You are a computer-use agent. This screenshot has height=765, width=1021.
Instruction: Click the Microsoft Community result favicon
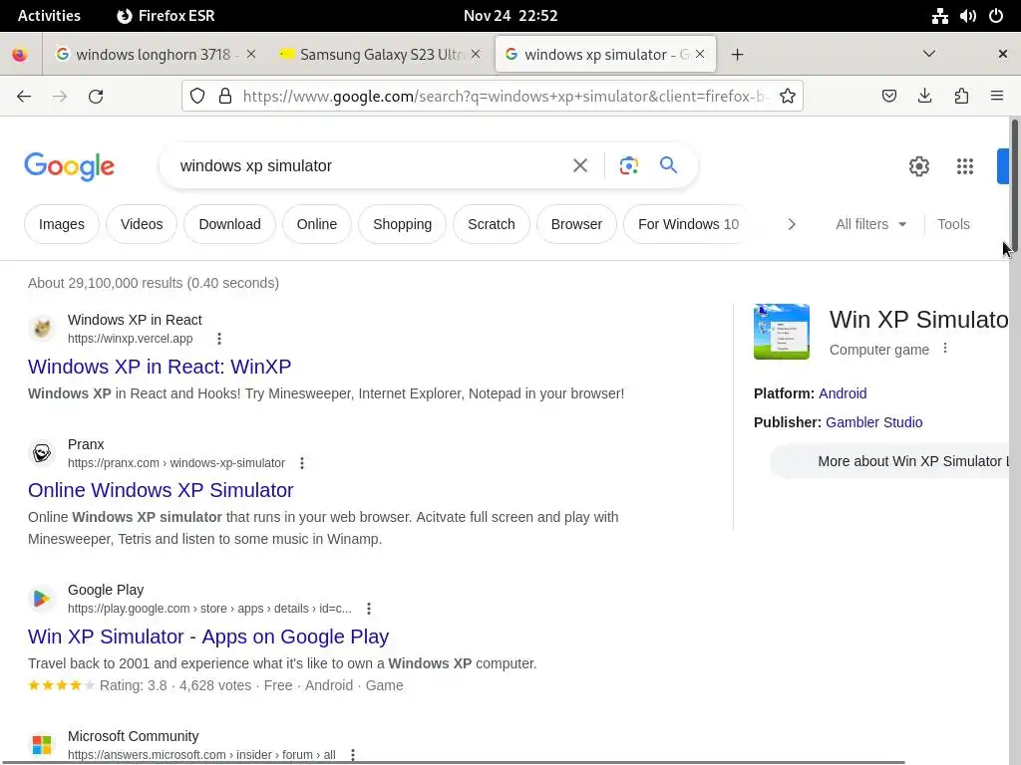pyautogui.click(x=42, y=744)
